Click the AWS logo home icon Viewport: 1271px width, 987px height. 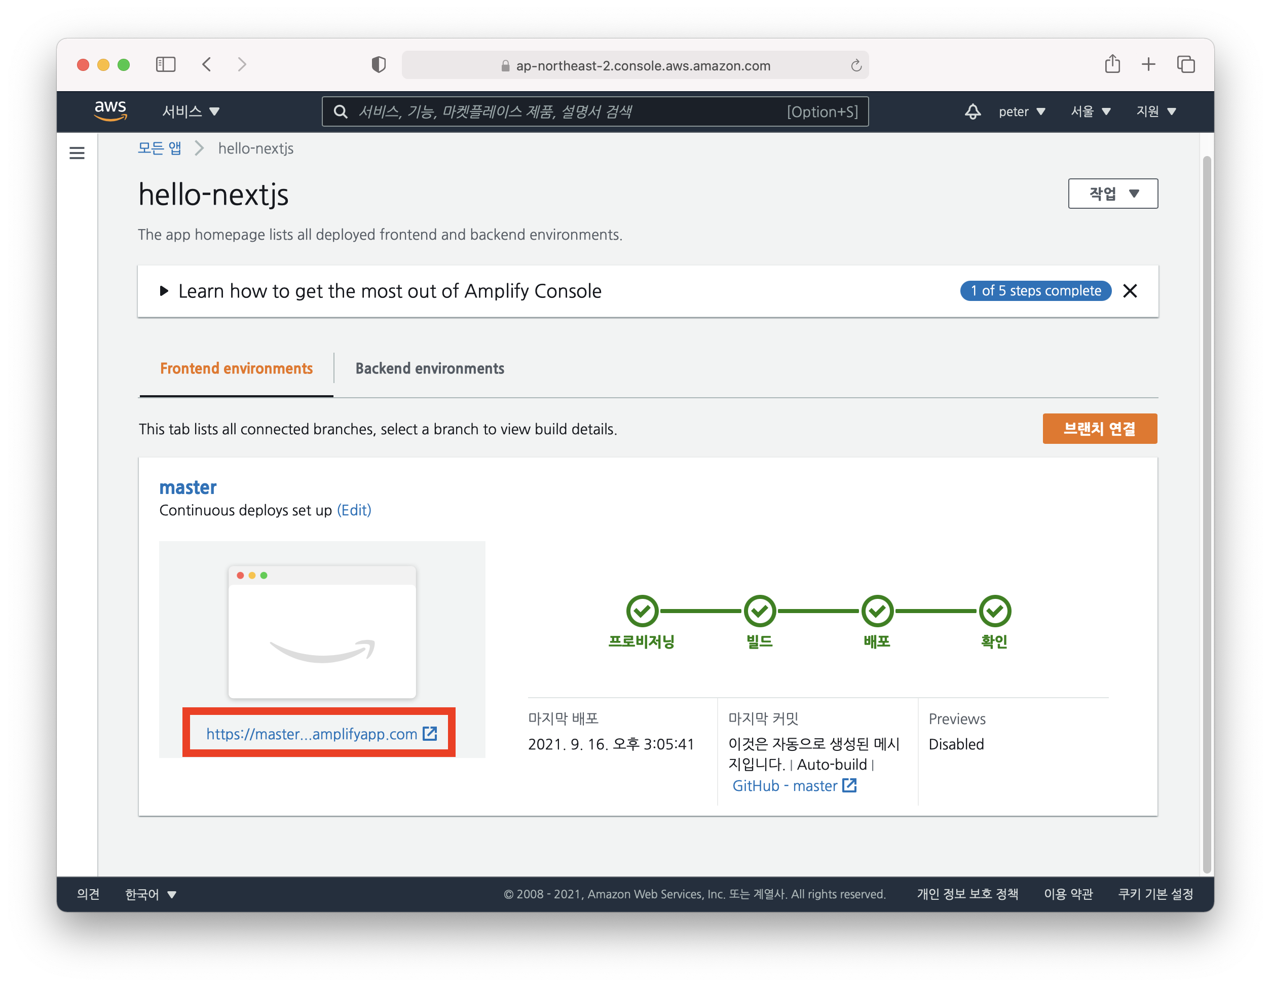tap(110, 110)
